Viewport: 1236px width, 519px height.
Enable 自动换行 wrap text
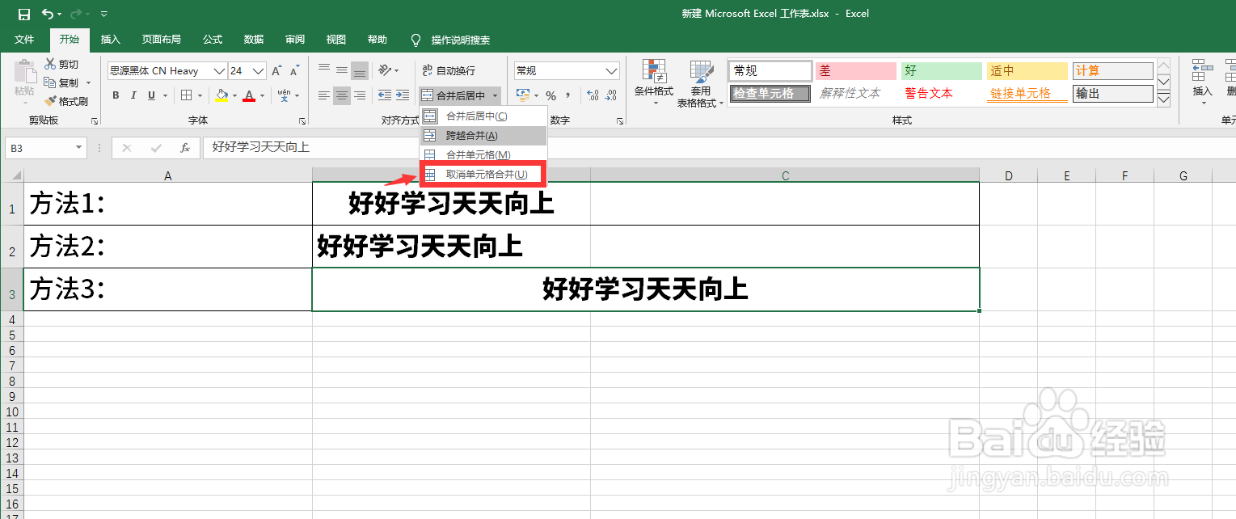(x=457, y=70)
